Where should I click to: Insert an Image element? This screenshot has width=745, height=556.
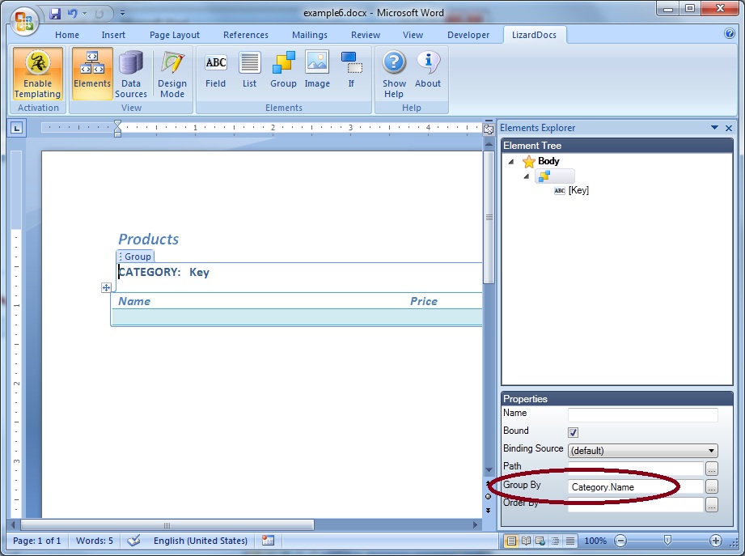point(317,70)
